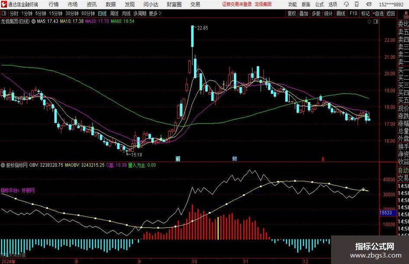Click the diamond icon above the price axis
409x264 pixels.
click(x=369, y=21)
